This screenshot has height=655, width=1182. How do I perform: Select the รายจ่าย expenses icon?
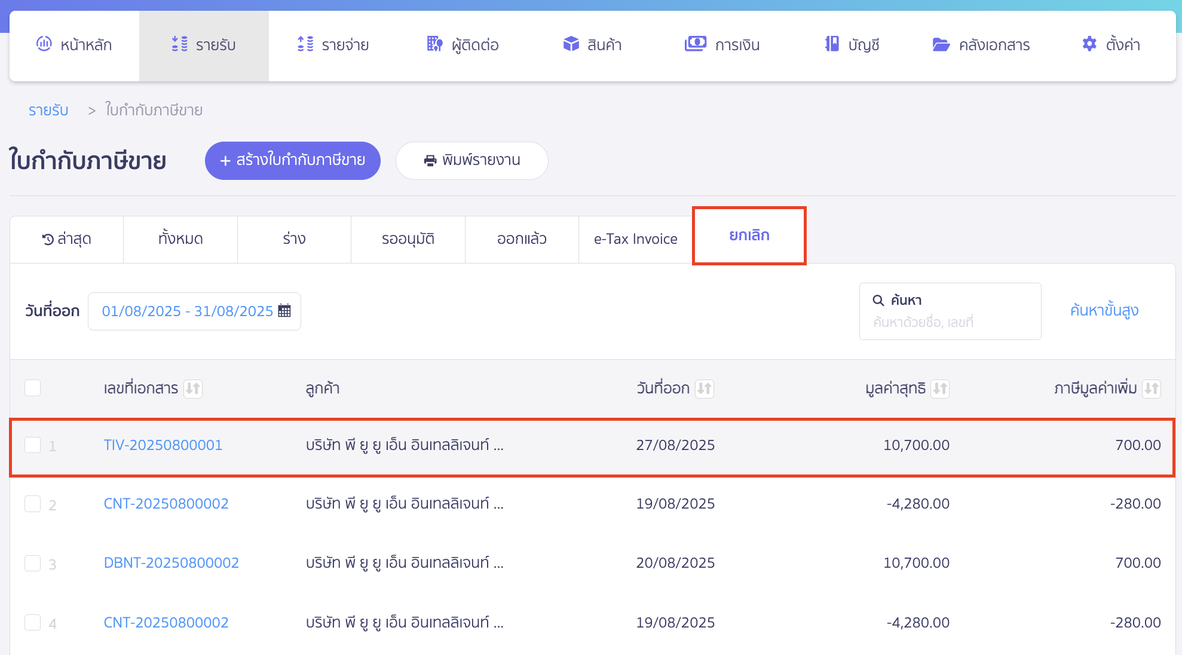[304, 44]
